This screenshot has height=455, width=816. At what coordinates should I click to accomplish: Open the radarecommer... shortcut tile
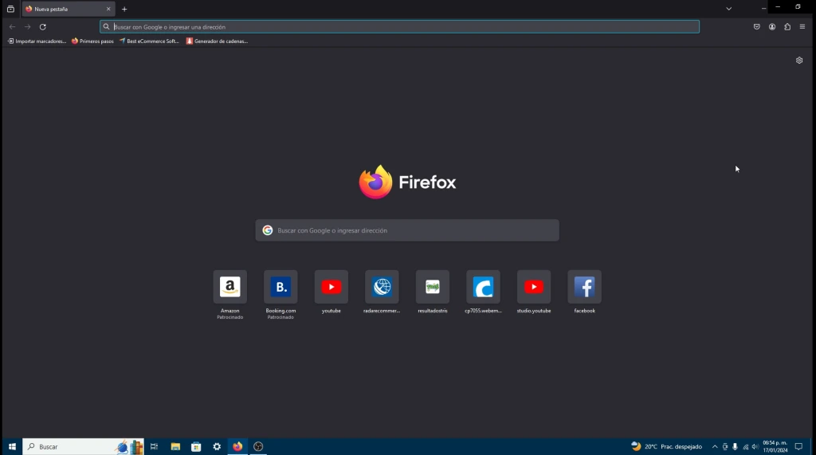tap(382, 287)
